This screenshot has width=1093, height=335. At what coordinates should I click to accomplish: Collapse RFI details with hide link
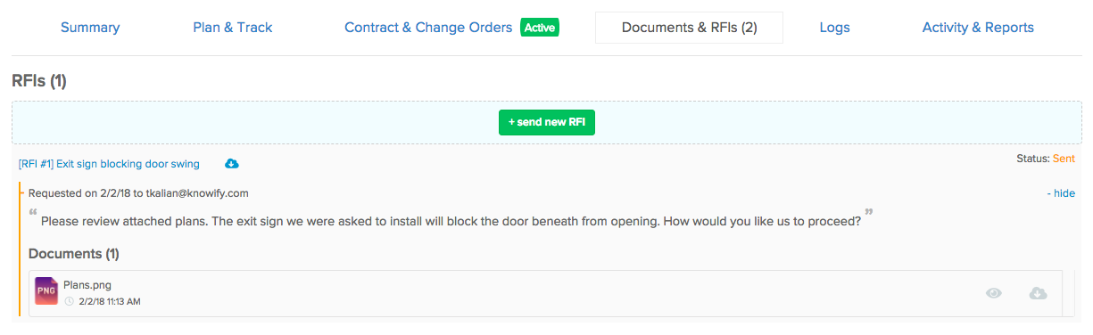[1061, 193]
